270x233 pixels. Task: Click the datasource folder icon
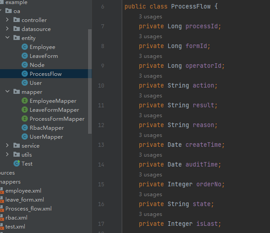[x=17, y=29]
